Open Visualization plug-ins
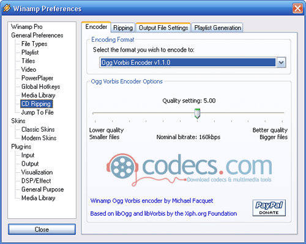The image size is (306, 244). pyautogui.click(x=37, y=172)
